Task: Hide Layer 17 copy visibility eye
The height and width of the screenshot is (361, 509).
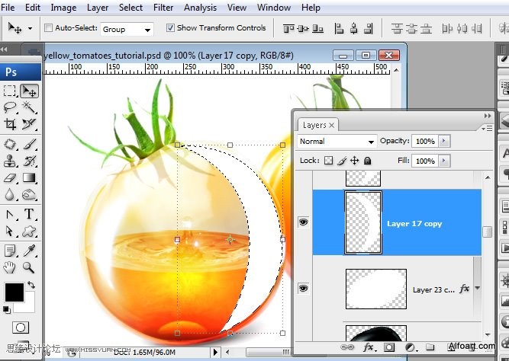Action: coord(303,222)
